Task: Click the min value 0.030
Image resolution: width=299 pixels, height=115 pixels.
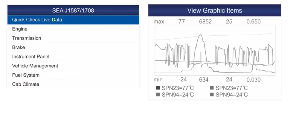Action: [254, 80]
